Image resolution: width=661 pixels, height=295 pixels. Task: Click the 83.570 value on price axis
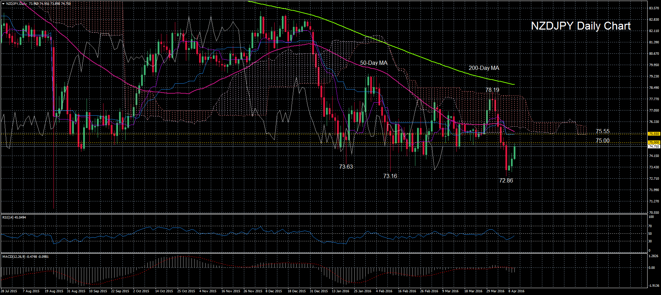[654, 8]
